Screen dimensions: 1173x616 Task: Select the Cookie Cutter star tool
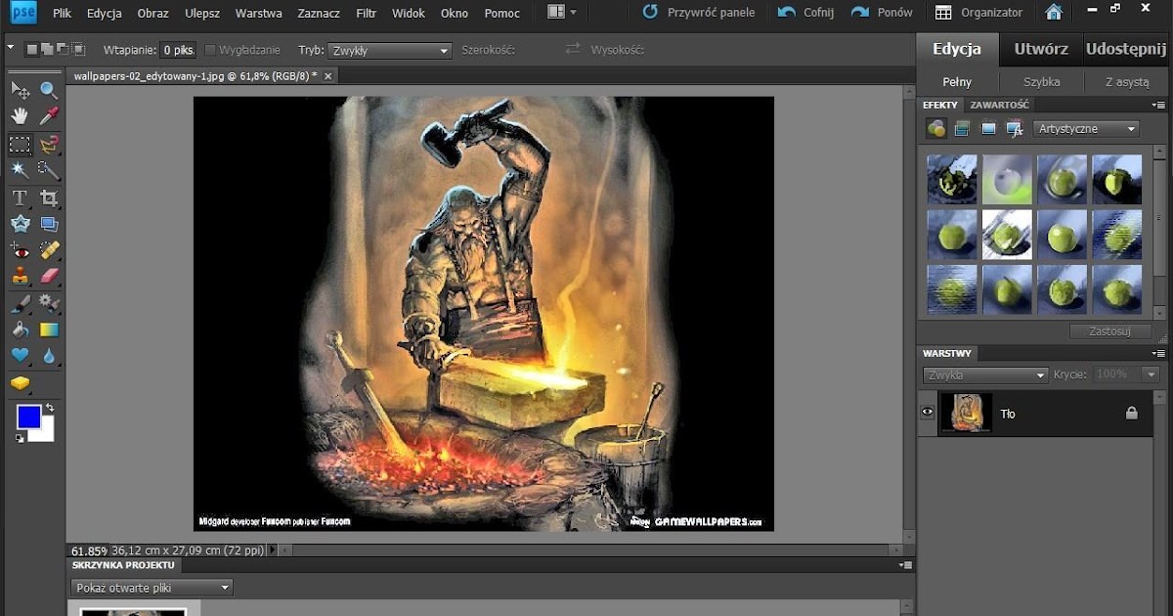pos(20,224)
